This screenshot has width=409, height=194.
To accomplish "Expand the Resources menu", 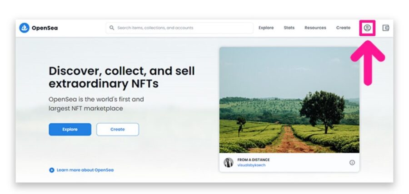I will click(x=315, y=28).
